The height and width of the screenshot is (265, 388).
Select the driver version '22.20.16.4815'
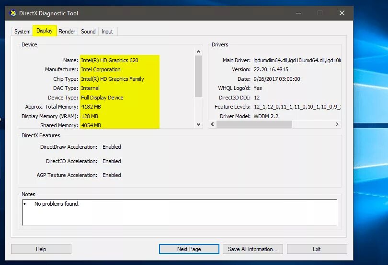point(271,69)
